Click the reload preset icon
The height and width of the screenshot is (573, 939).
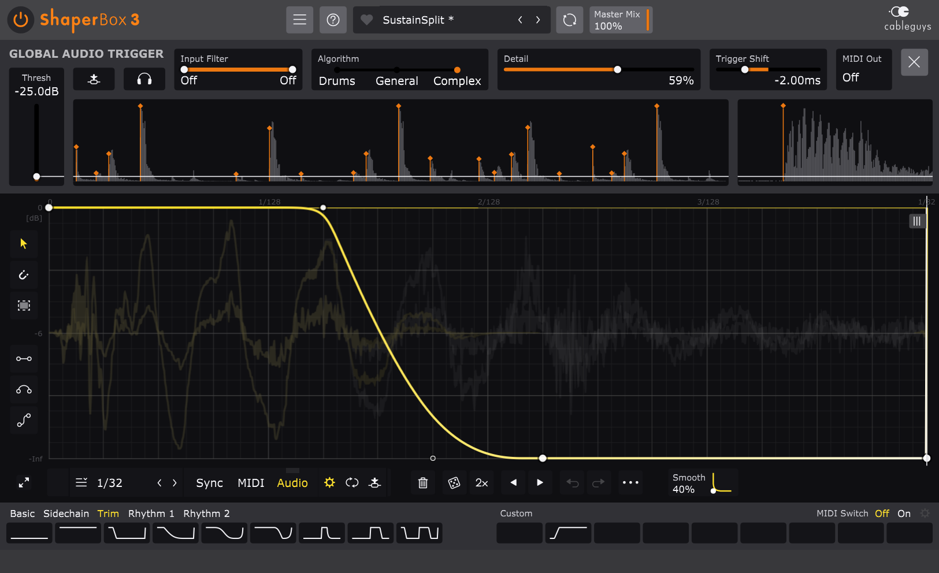click(x=569, y=20)
